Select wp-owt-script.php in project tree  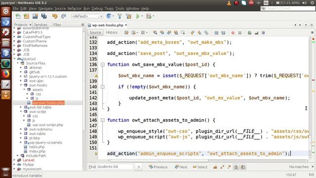coord(48,125)
